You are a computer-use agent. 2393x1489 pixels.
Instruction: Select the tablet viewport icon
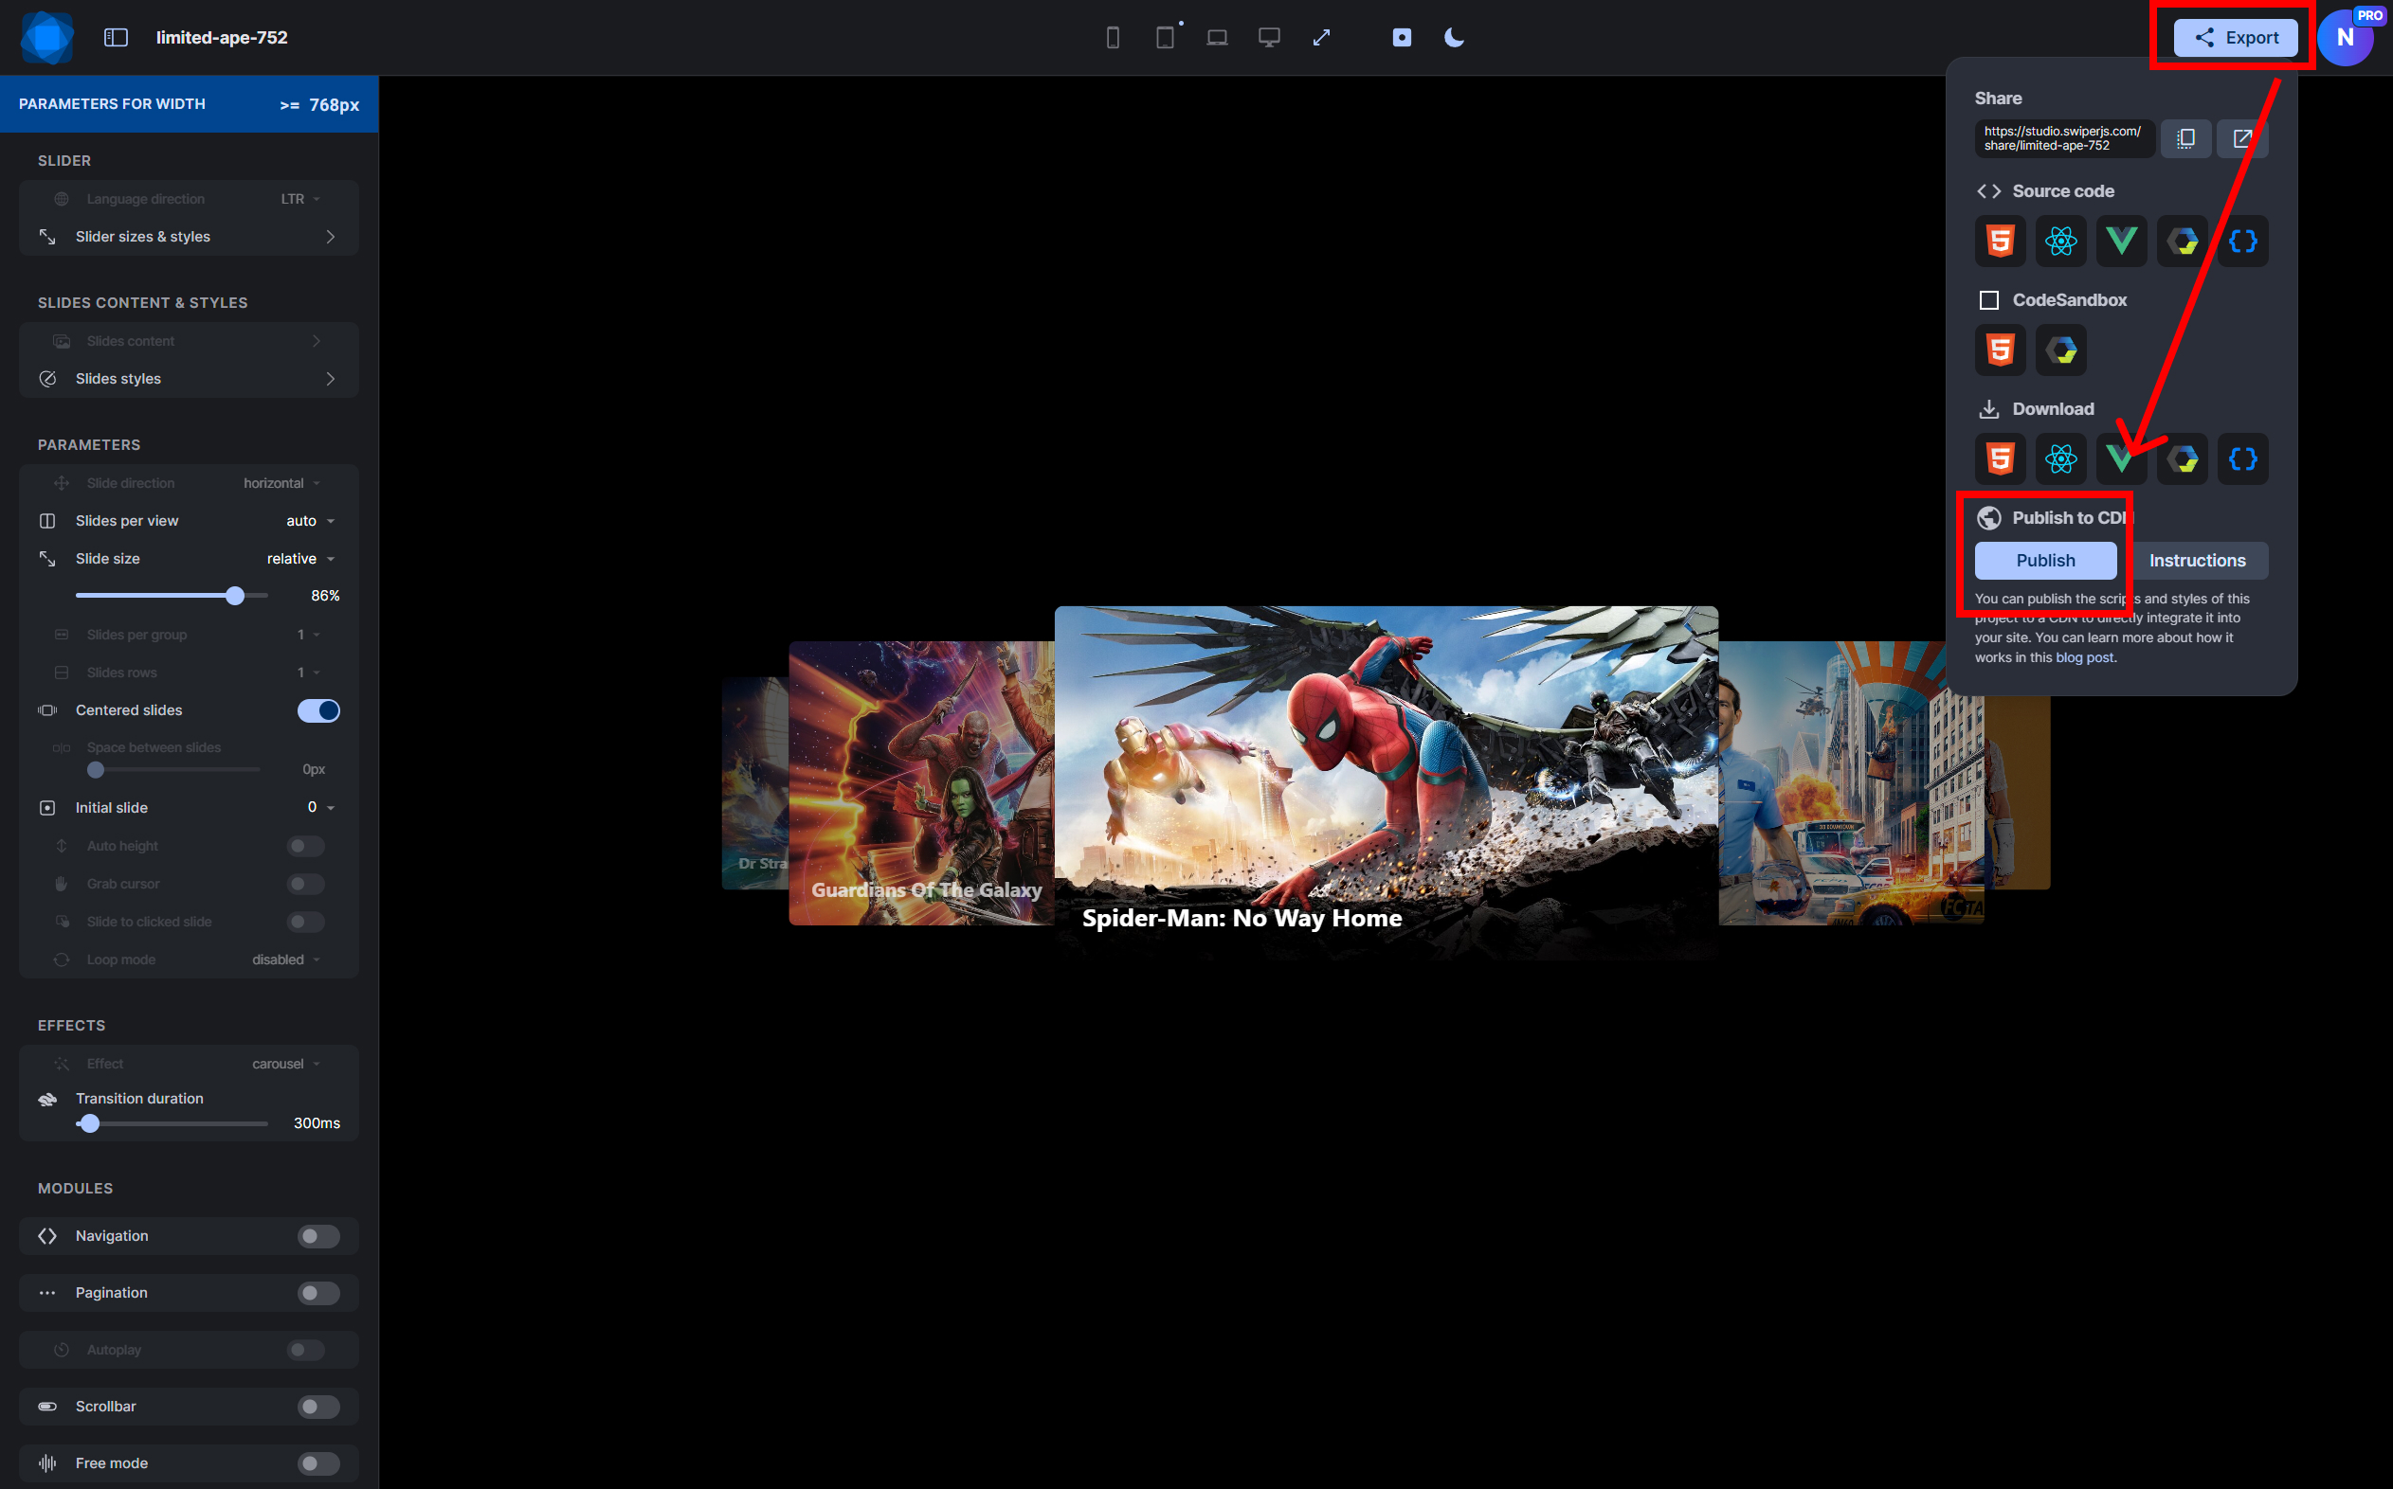[1165, 38]
